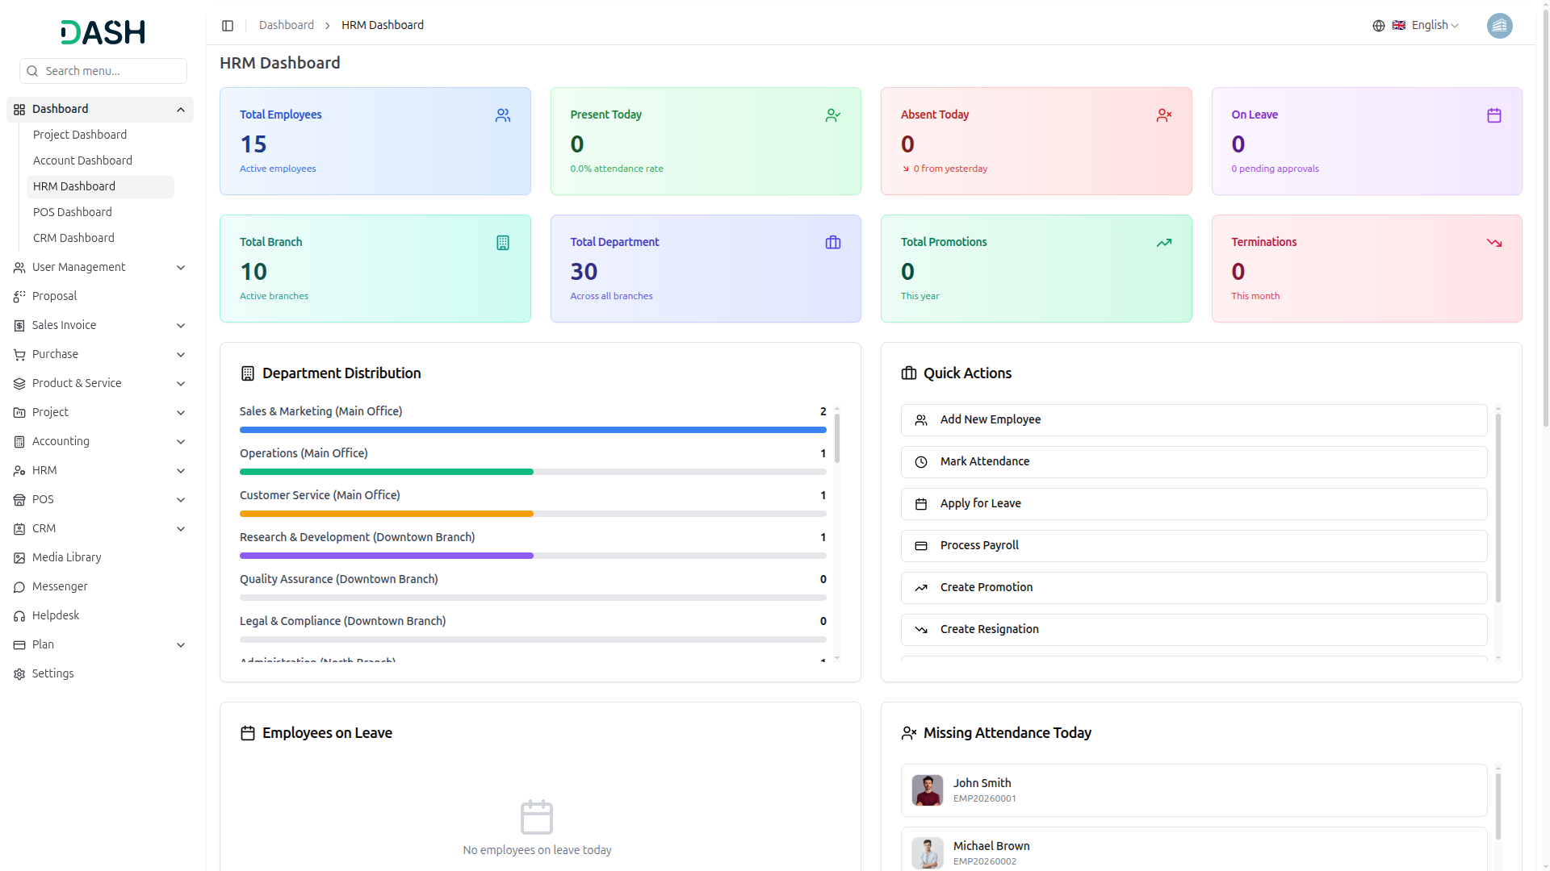Click the Total Promotions trending-up icon
Viewport: 1550px width, 871px height.
[1163, 243]
